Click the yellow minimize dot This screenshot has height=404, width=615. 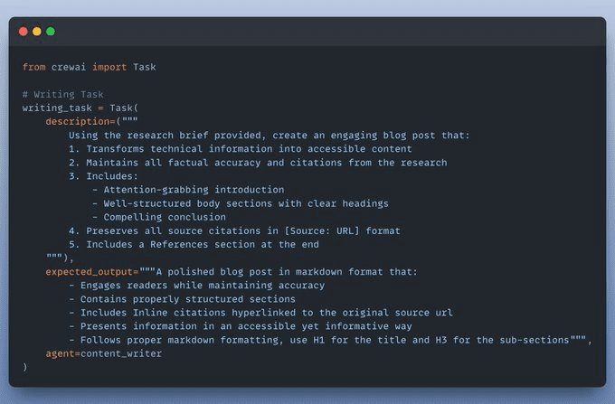(x=37, y=32)
